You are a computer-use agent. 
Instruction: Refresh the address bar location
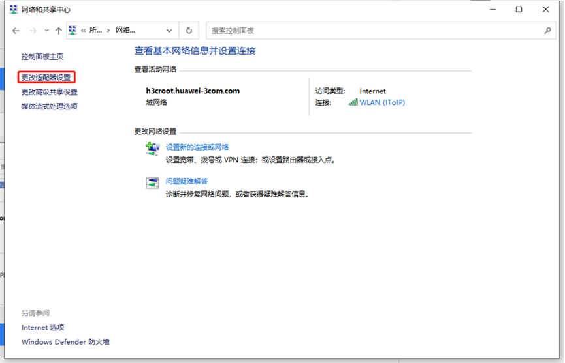[189, 31]
